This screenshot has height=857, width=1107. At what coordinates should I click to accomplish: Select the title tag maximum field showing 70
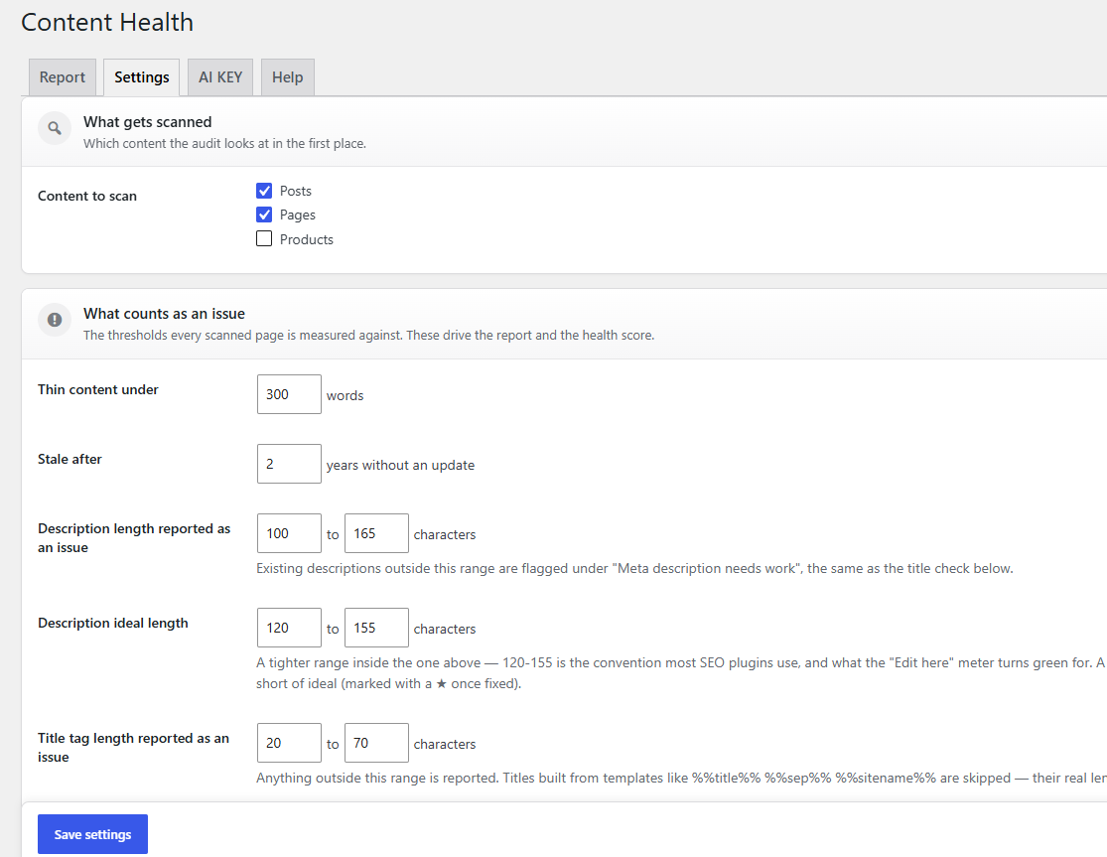376,743
